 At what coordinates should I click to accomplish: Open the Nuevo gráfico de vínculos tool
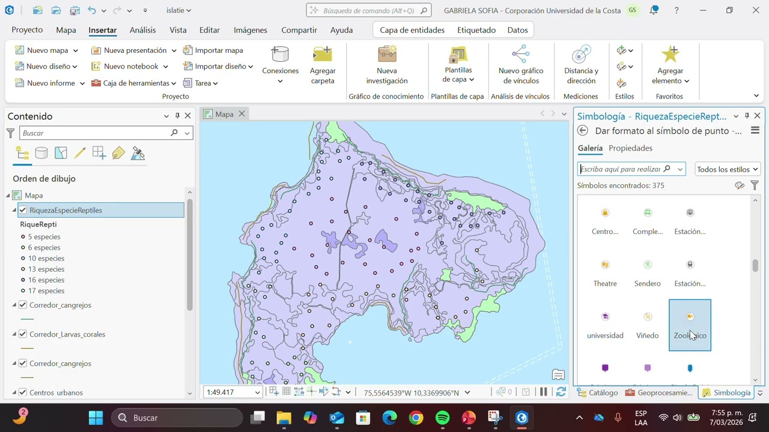click(520, 65)
